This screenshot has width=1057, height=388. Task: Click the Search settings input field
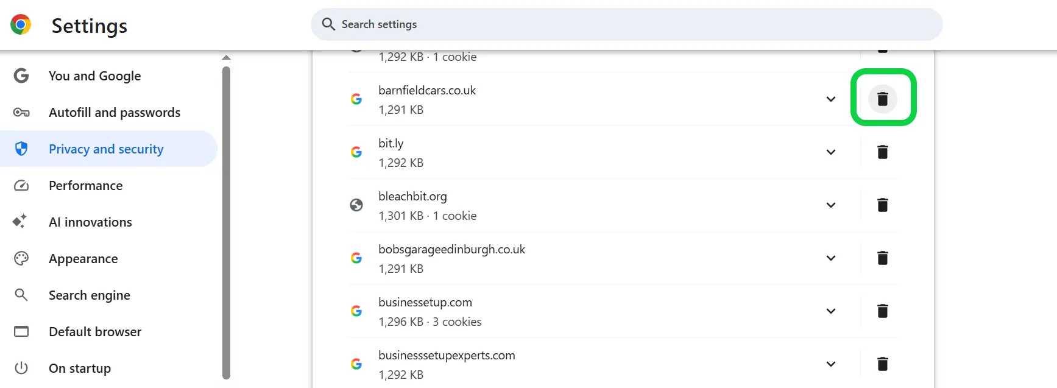(x=626, y=24)
